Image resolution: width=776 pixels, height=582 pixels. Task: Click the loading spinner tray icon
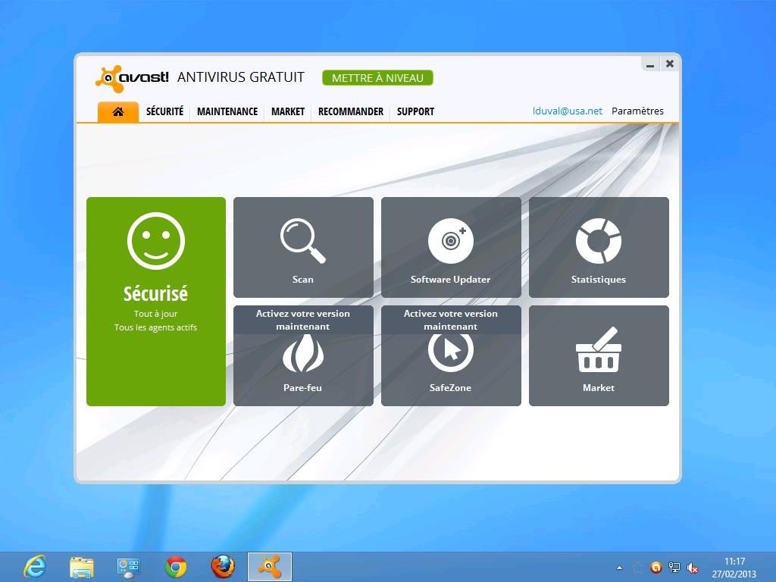coord(638,568)
